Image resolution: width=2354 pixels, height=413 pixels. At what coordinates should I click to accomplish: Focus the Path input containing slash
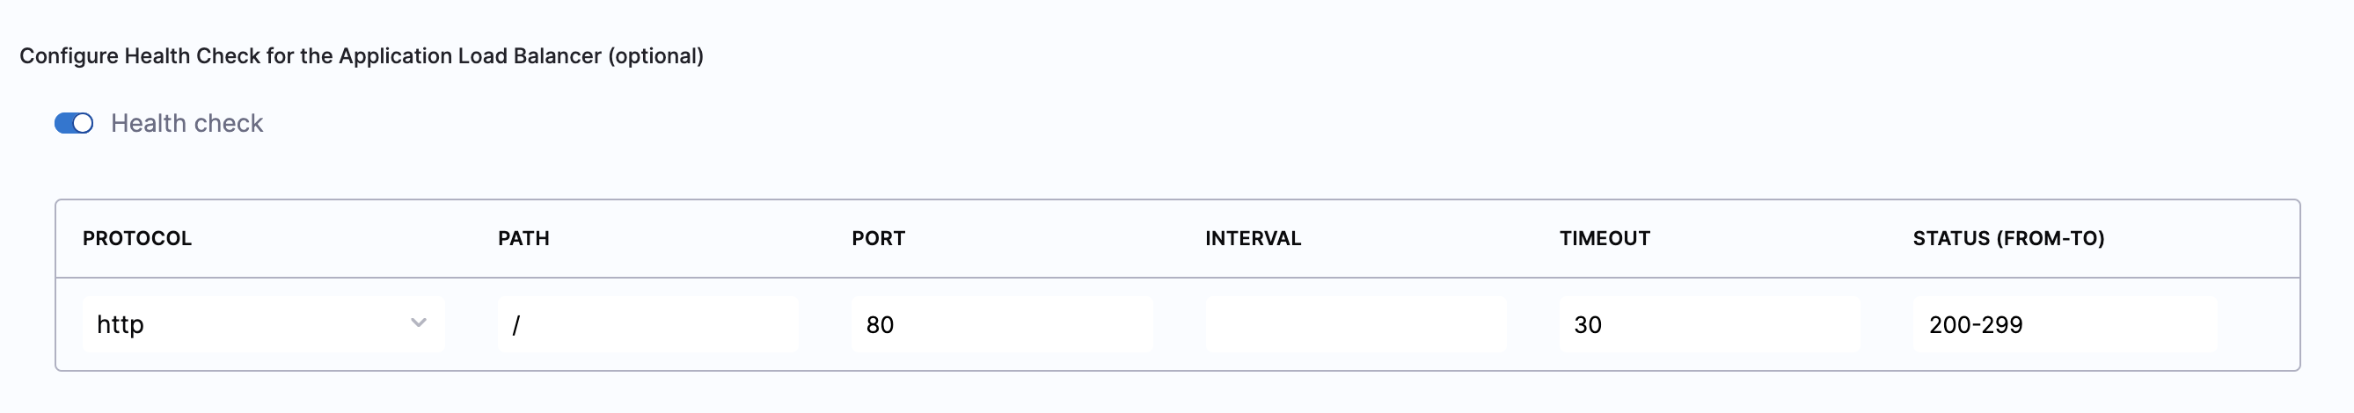(647, 324)
